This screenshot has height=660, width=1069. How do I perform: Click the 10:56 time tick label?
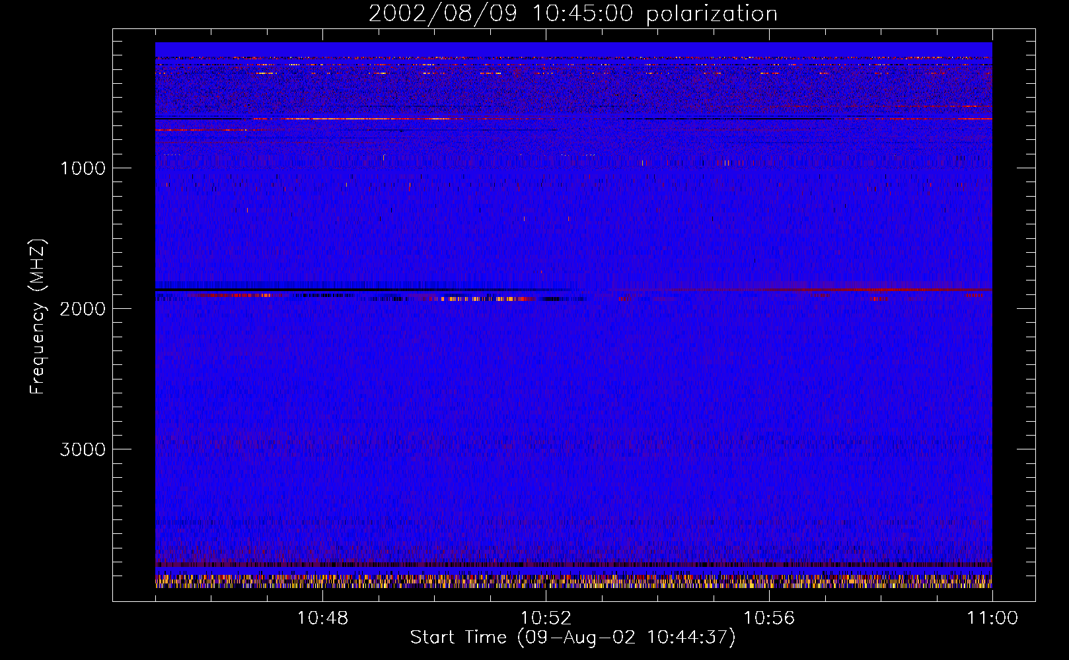(769, 618)
